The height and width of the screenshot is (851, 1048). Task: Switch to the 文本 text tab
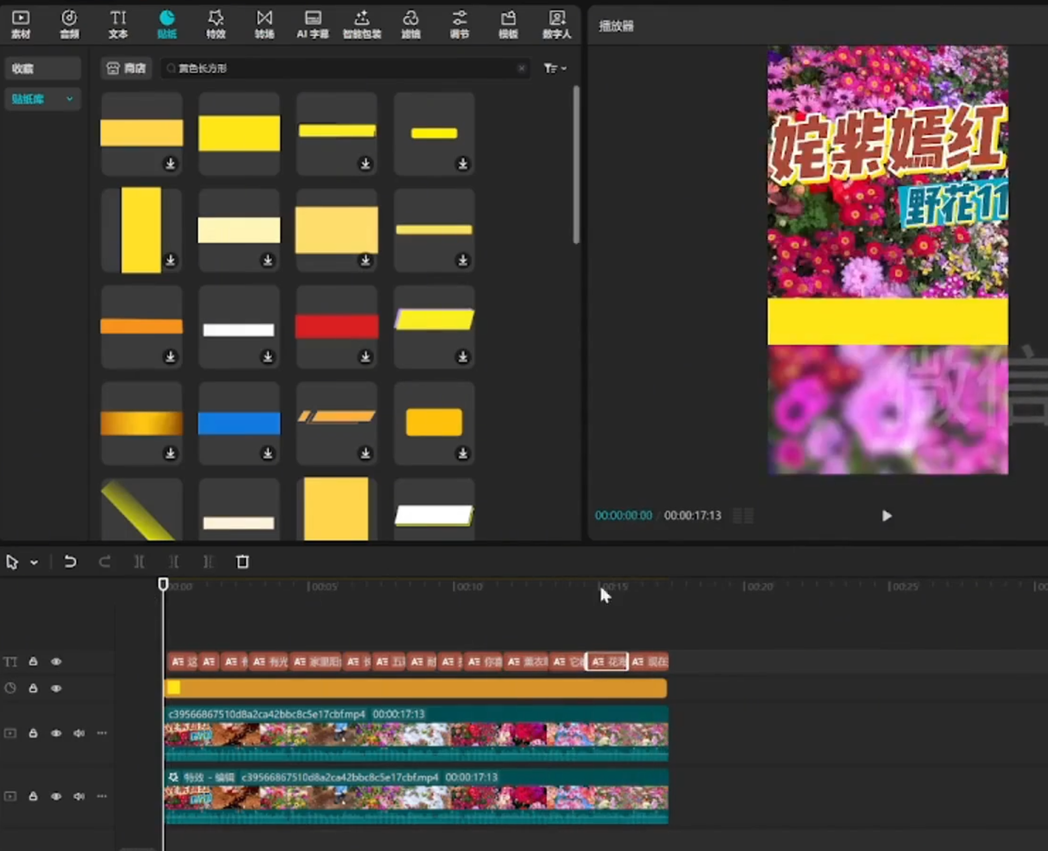pyautogui.click(x=118, y=24)
